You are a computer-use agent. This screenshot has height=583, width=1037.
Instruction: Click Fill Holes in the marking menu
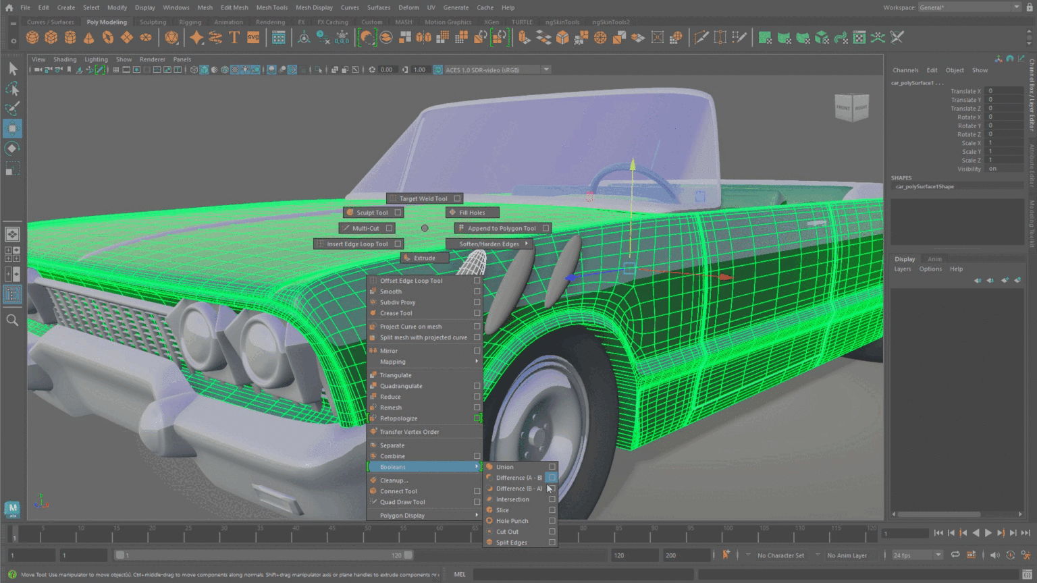click(472, 213)
